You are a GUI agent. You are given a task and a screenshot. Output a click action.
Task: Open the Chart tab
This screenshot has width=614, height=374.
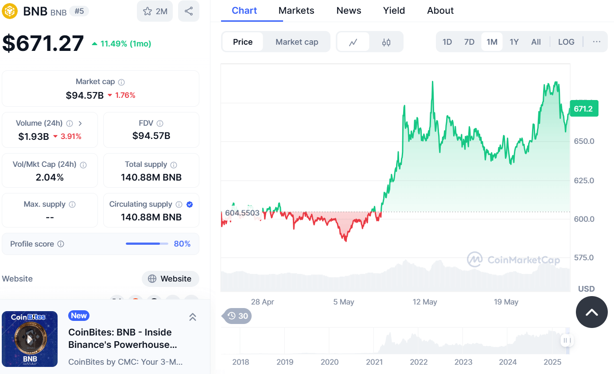click(245, 11)
